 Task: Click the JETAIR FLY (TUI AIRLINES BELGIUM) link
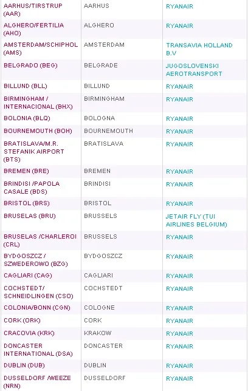196,220
